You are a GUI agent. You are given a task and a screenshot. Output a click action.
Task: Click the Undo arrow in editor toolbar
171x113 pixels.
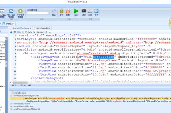coord(31,32)
